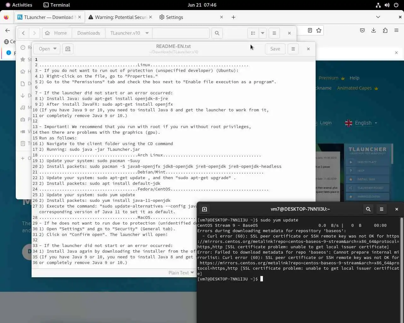Go forward in the Files window
The height and width of the screenshot is (323, 404).
pos(34,33)
